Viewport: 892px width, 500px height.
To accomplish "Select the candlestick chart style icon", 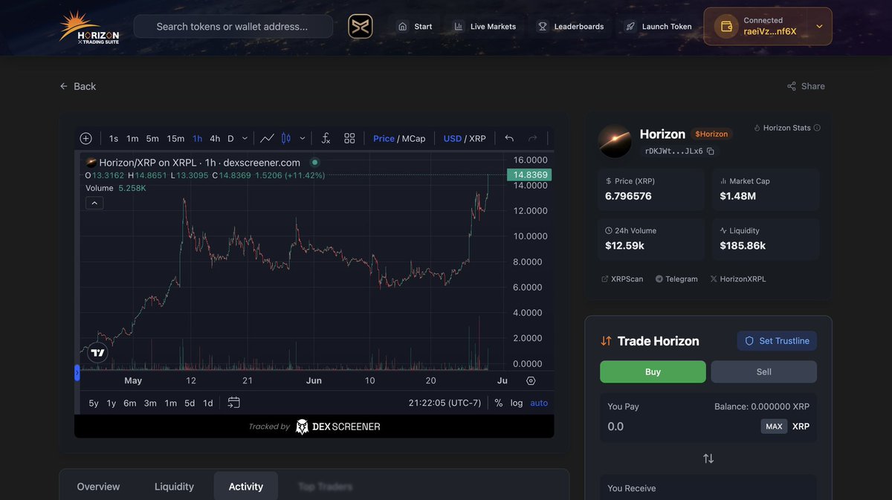I will pyautogui.click(x=285, y=138).
